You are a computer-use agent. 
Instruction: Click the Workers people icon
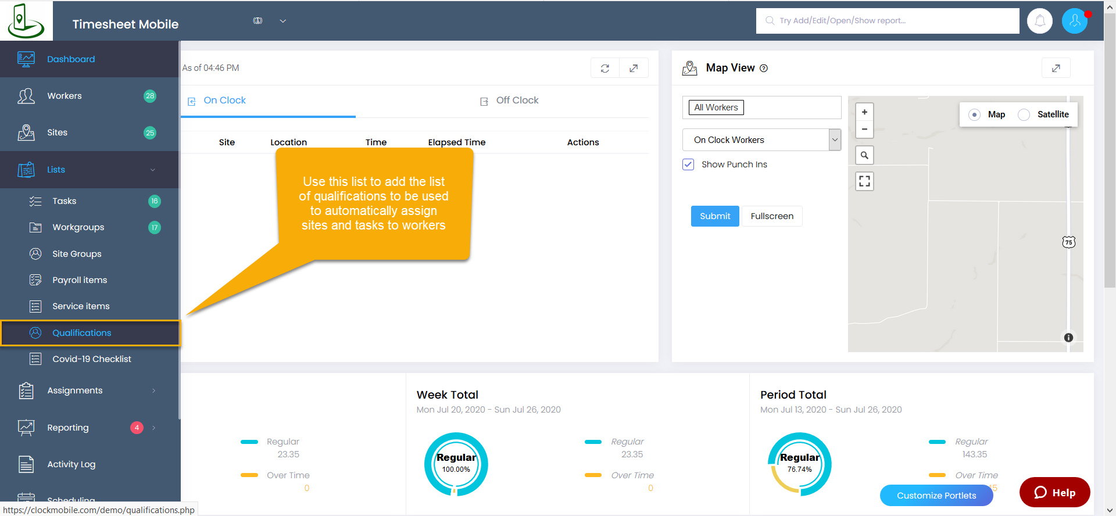pos(26,96)
